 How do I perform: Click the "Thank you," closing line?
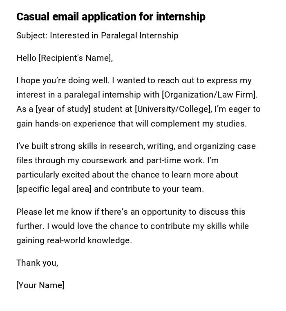point(37,263)
